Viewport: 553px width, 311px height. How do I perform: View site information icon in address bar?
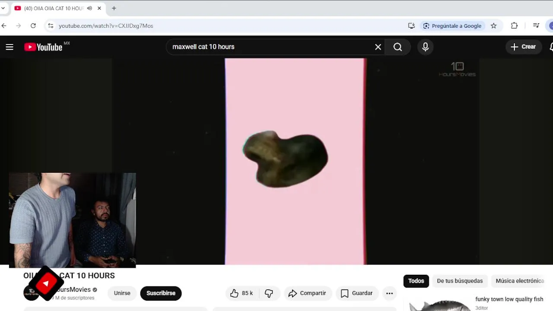pyautogui.click(x=51, y=26)
